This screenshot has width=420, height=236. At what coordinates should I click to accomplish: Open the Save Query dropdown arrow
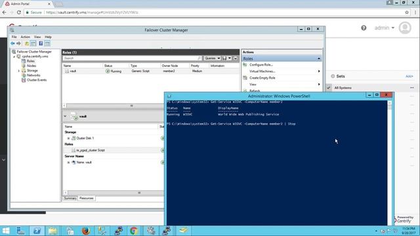pos(230,58)
